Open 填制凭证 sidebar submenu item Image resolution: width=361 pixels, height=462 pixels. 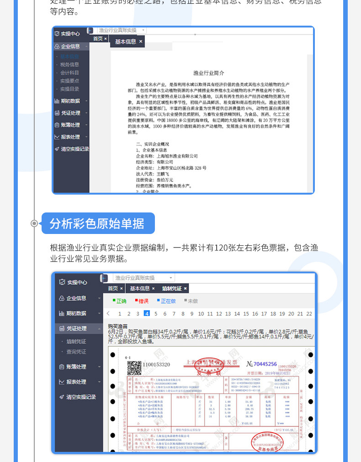click(76, 342)
